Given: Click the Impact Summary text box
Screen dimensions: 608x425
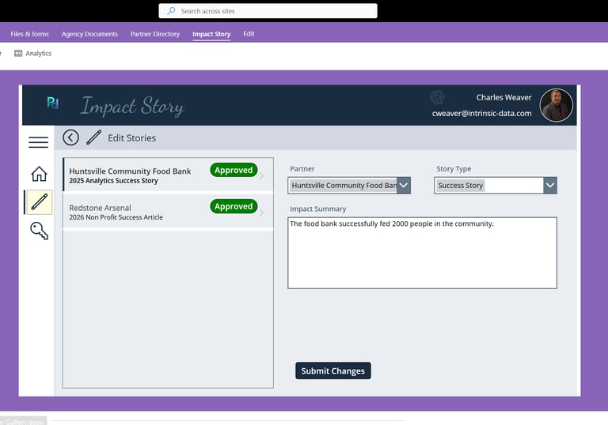Looking at the screenshot, I should pyautogui.click(x=422, y=253).
